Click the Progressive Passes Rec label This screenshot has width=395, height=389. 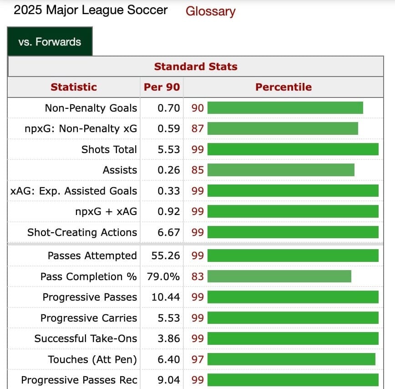pos(79,380)
